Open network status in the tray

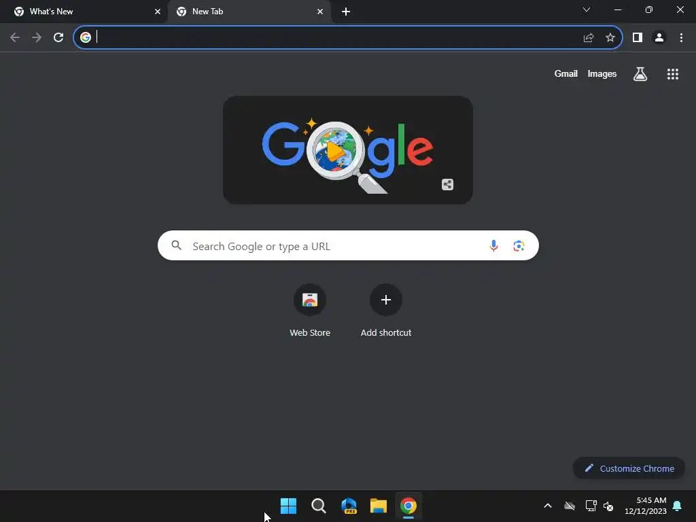tap(591, 506)
